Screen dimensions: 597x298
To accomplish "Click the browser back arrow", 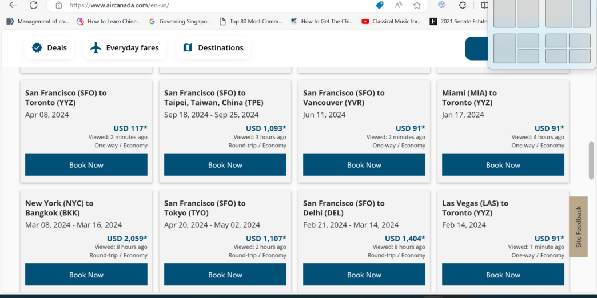I will (13, 5).
